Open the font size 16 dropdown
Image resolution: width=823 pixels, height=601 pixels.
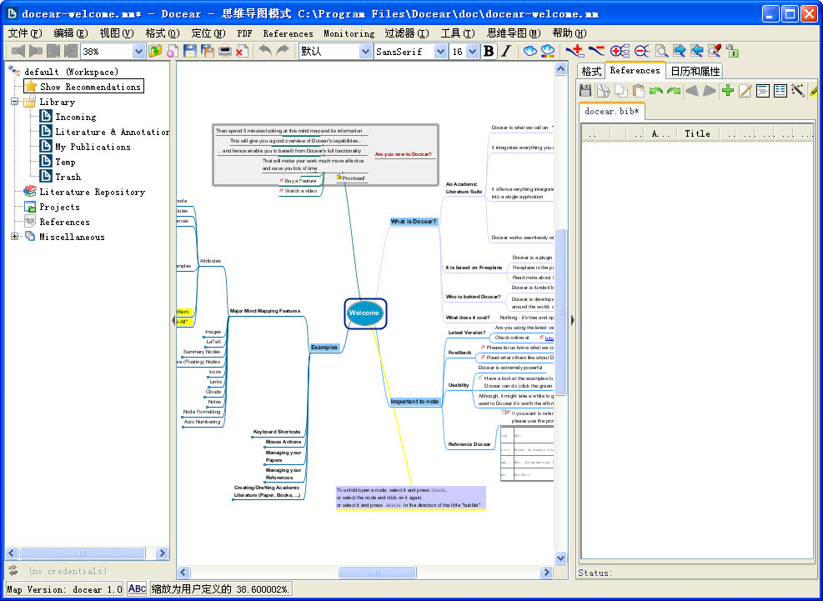pos(472,52)
